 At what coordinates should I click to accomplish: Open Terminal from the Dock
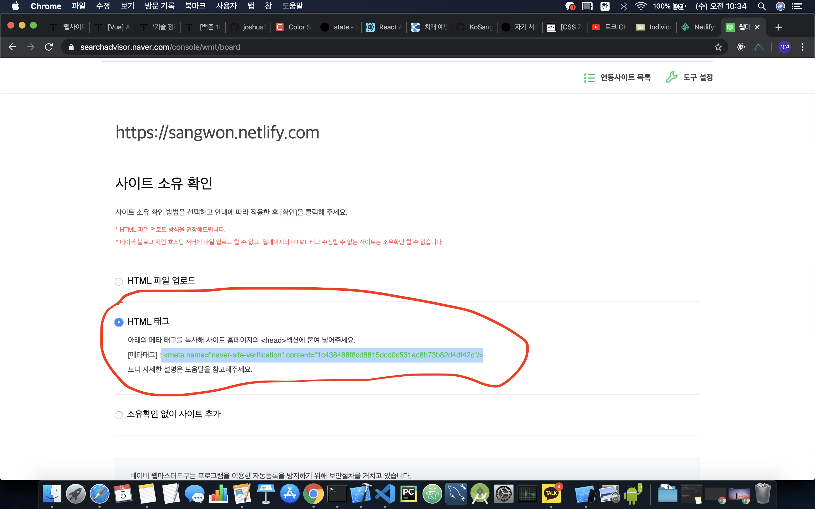337,494
